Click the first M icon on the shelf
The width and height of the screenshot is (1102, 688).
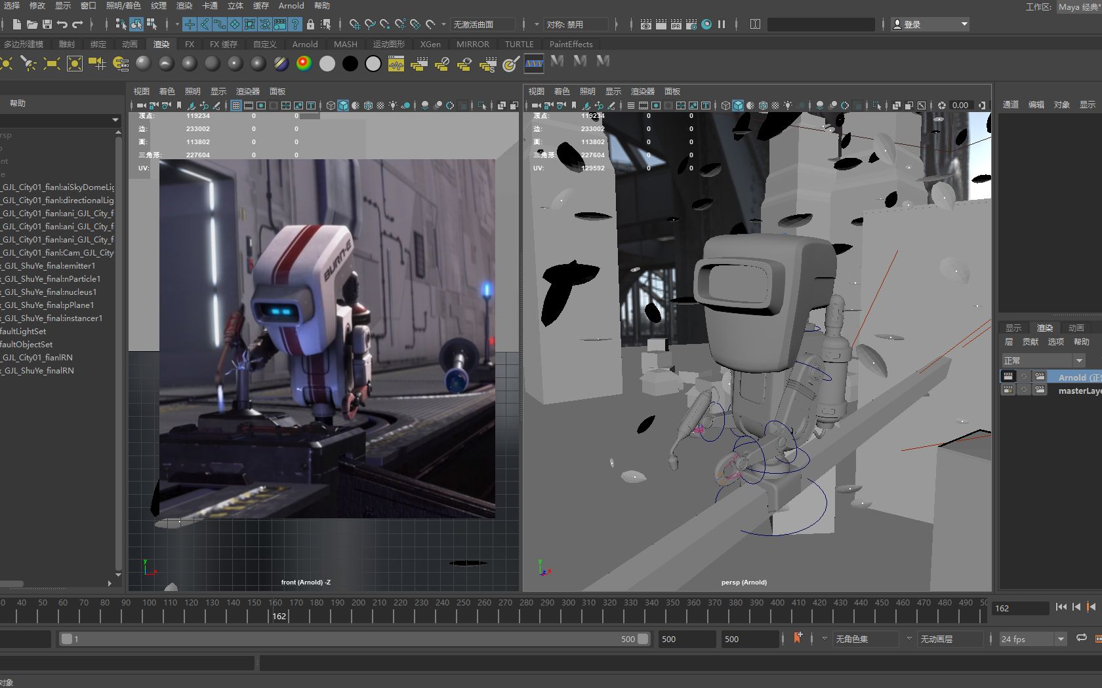pyautogui.click(x=558, y=61)
